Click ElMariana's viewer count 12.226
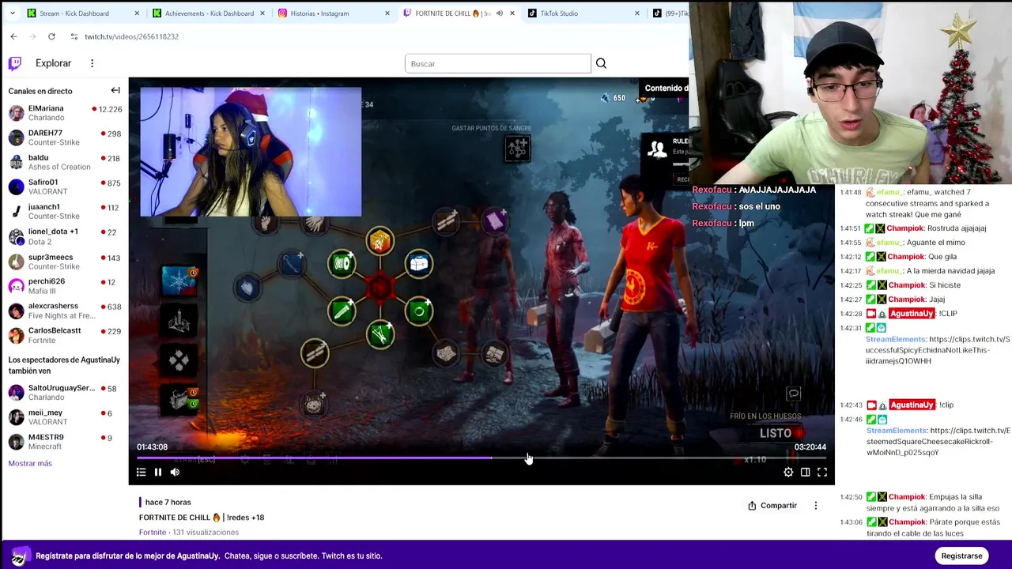This screenshot has height=569, width=1012. 110,109
